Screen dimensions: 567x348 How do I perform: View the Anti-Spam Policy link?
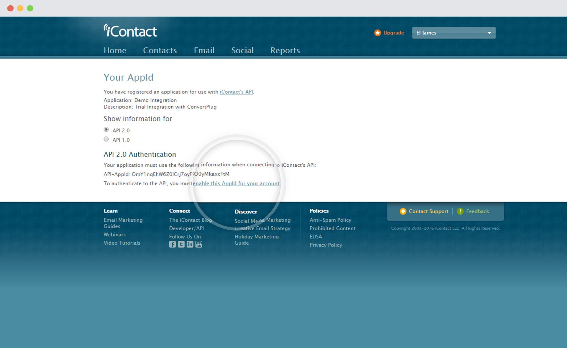point(330,220)
